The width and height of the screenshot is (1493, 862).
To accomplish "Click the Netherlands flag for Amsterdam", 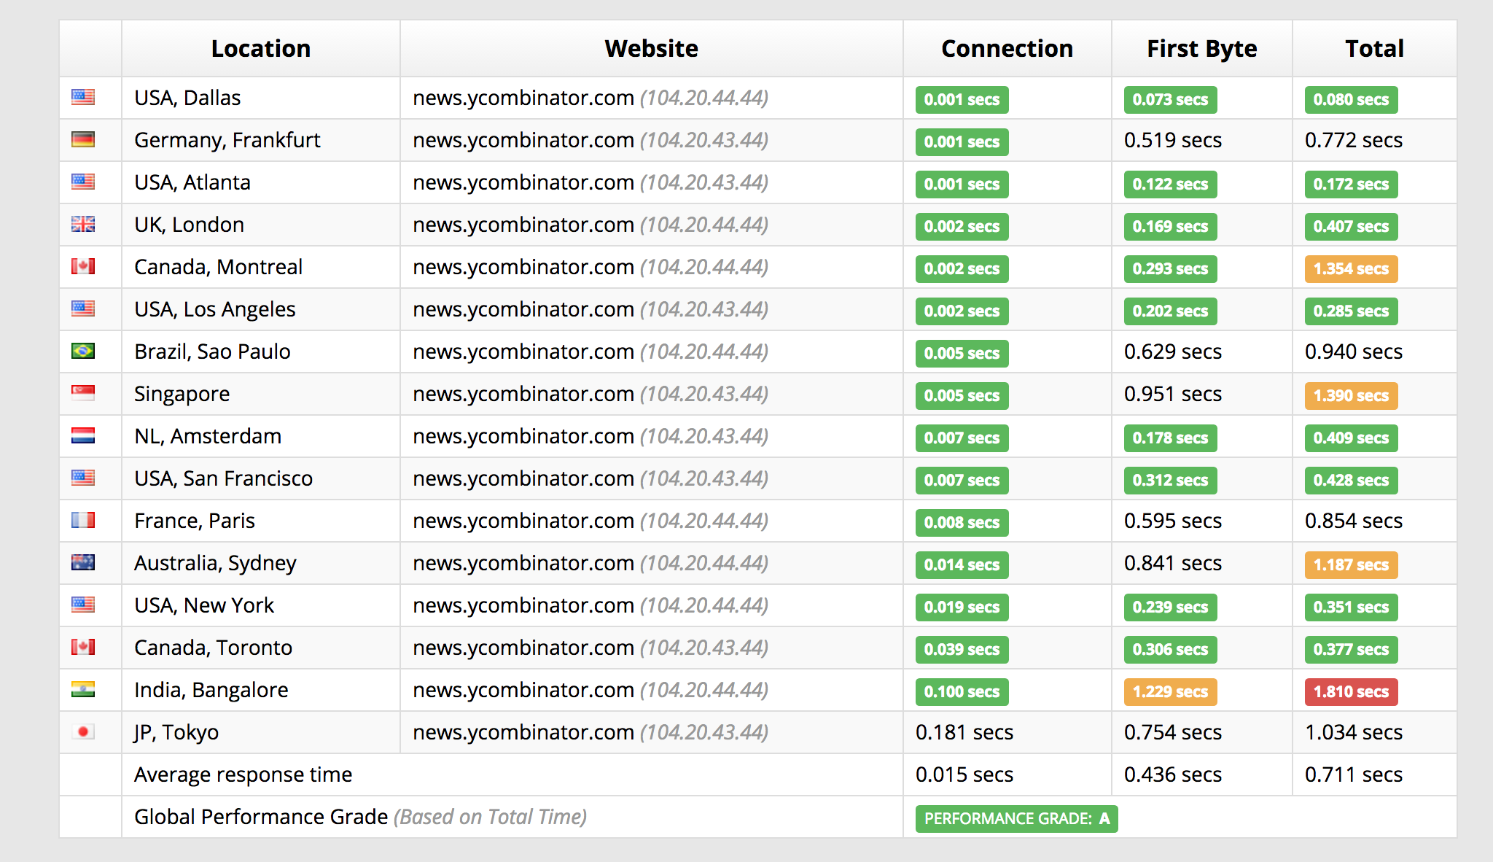I will tap(83, 435).
